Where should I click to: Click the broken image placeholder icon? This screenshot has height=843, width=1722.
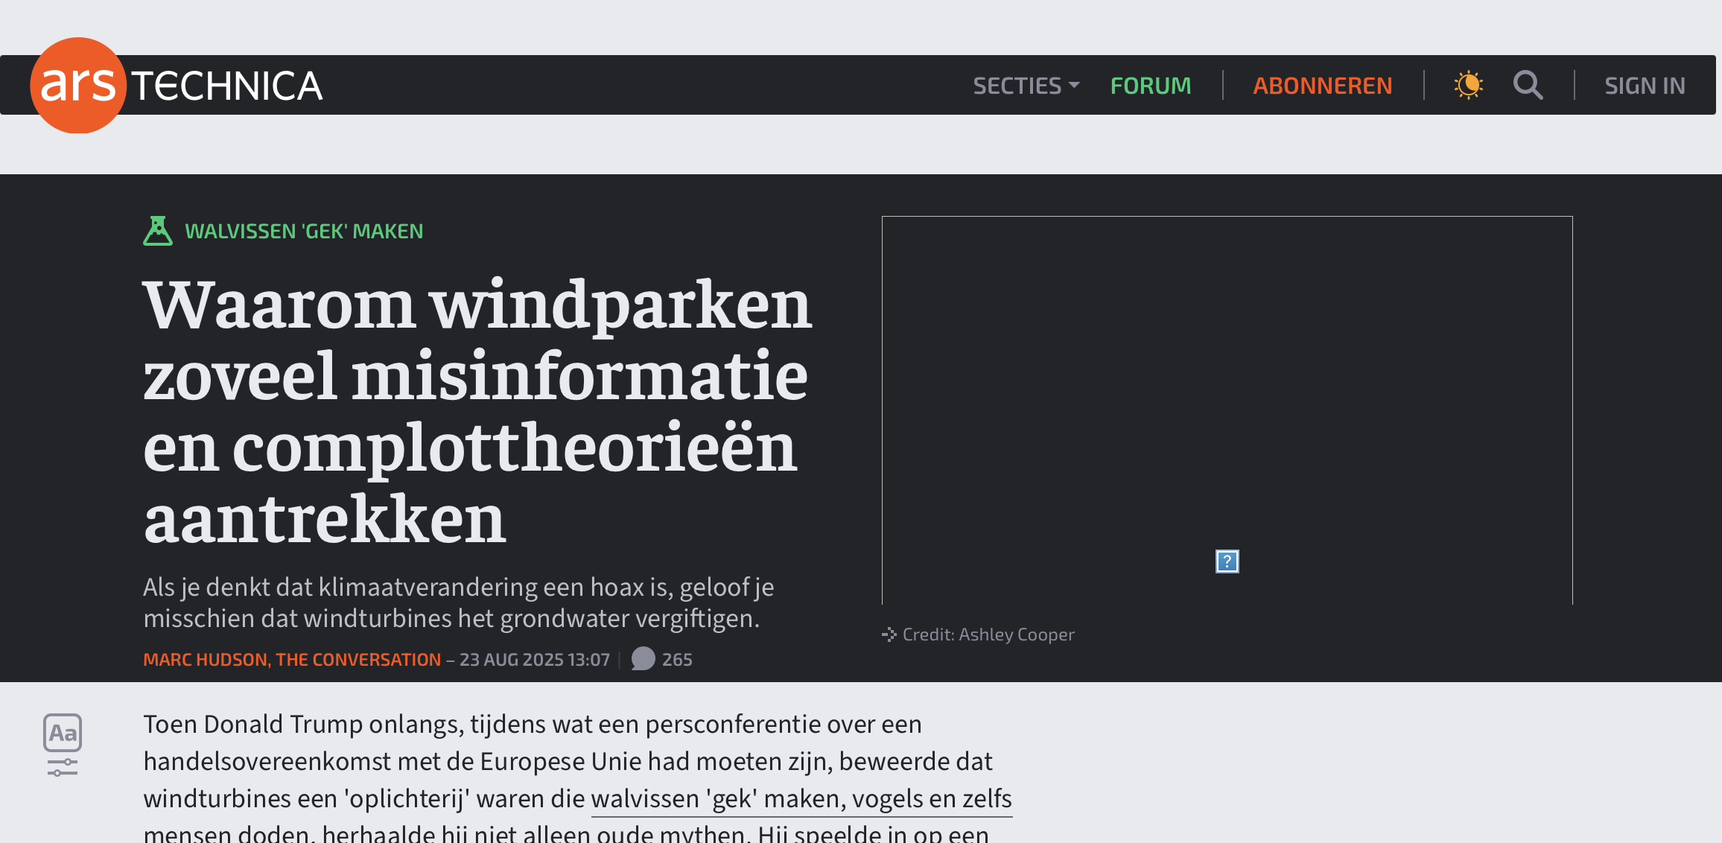1227,562
